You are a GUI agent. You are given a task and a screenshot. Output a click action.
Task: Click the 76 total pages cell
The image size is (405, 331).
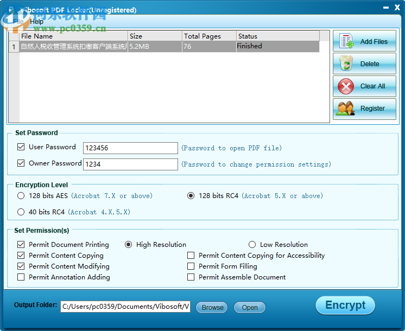209,47
